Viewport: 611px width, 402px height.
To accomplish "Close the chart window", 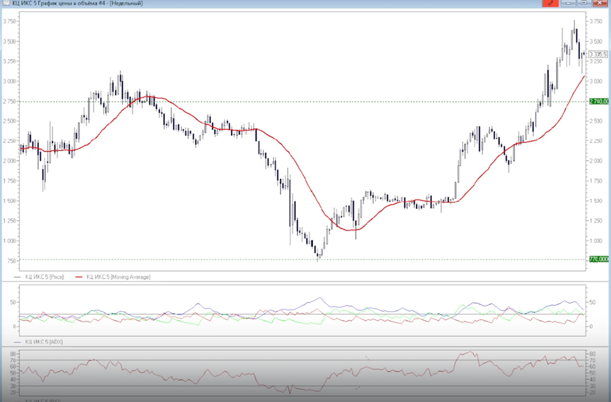I will pyautogui.click(x=599, y=3).
